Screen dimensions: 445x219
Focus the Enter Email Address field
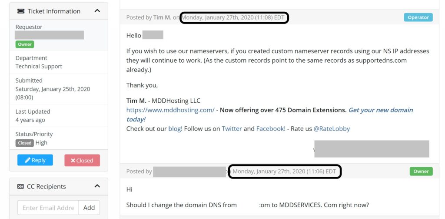[48, 208]
